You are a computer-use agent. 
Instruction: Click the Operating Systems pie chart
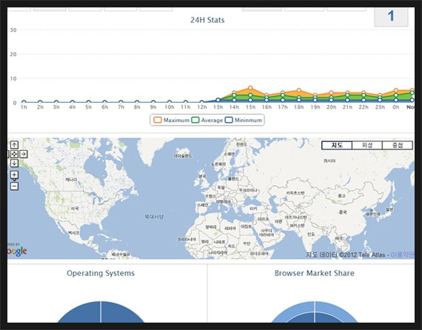101,312
